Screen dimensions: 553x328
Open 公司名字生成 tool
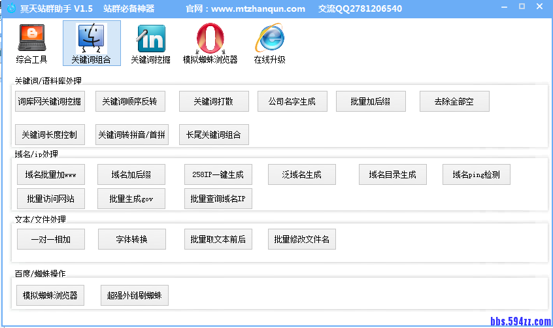coord(292,101)
